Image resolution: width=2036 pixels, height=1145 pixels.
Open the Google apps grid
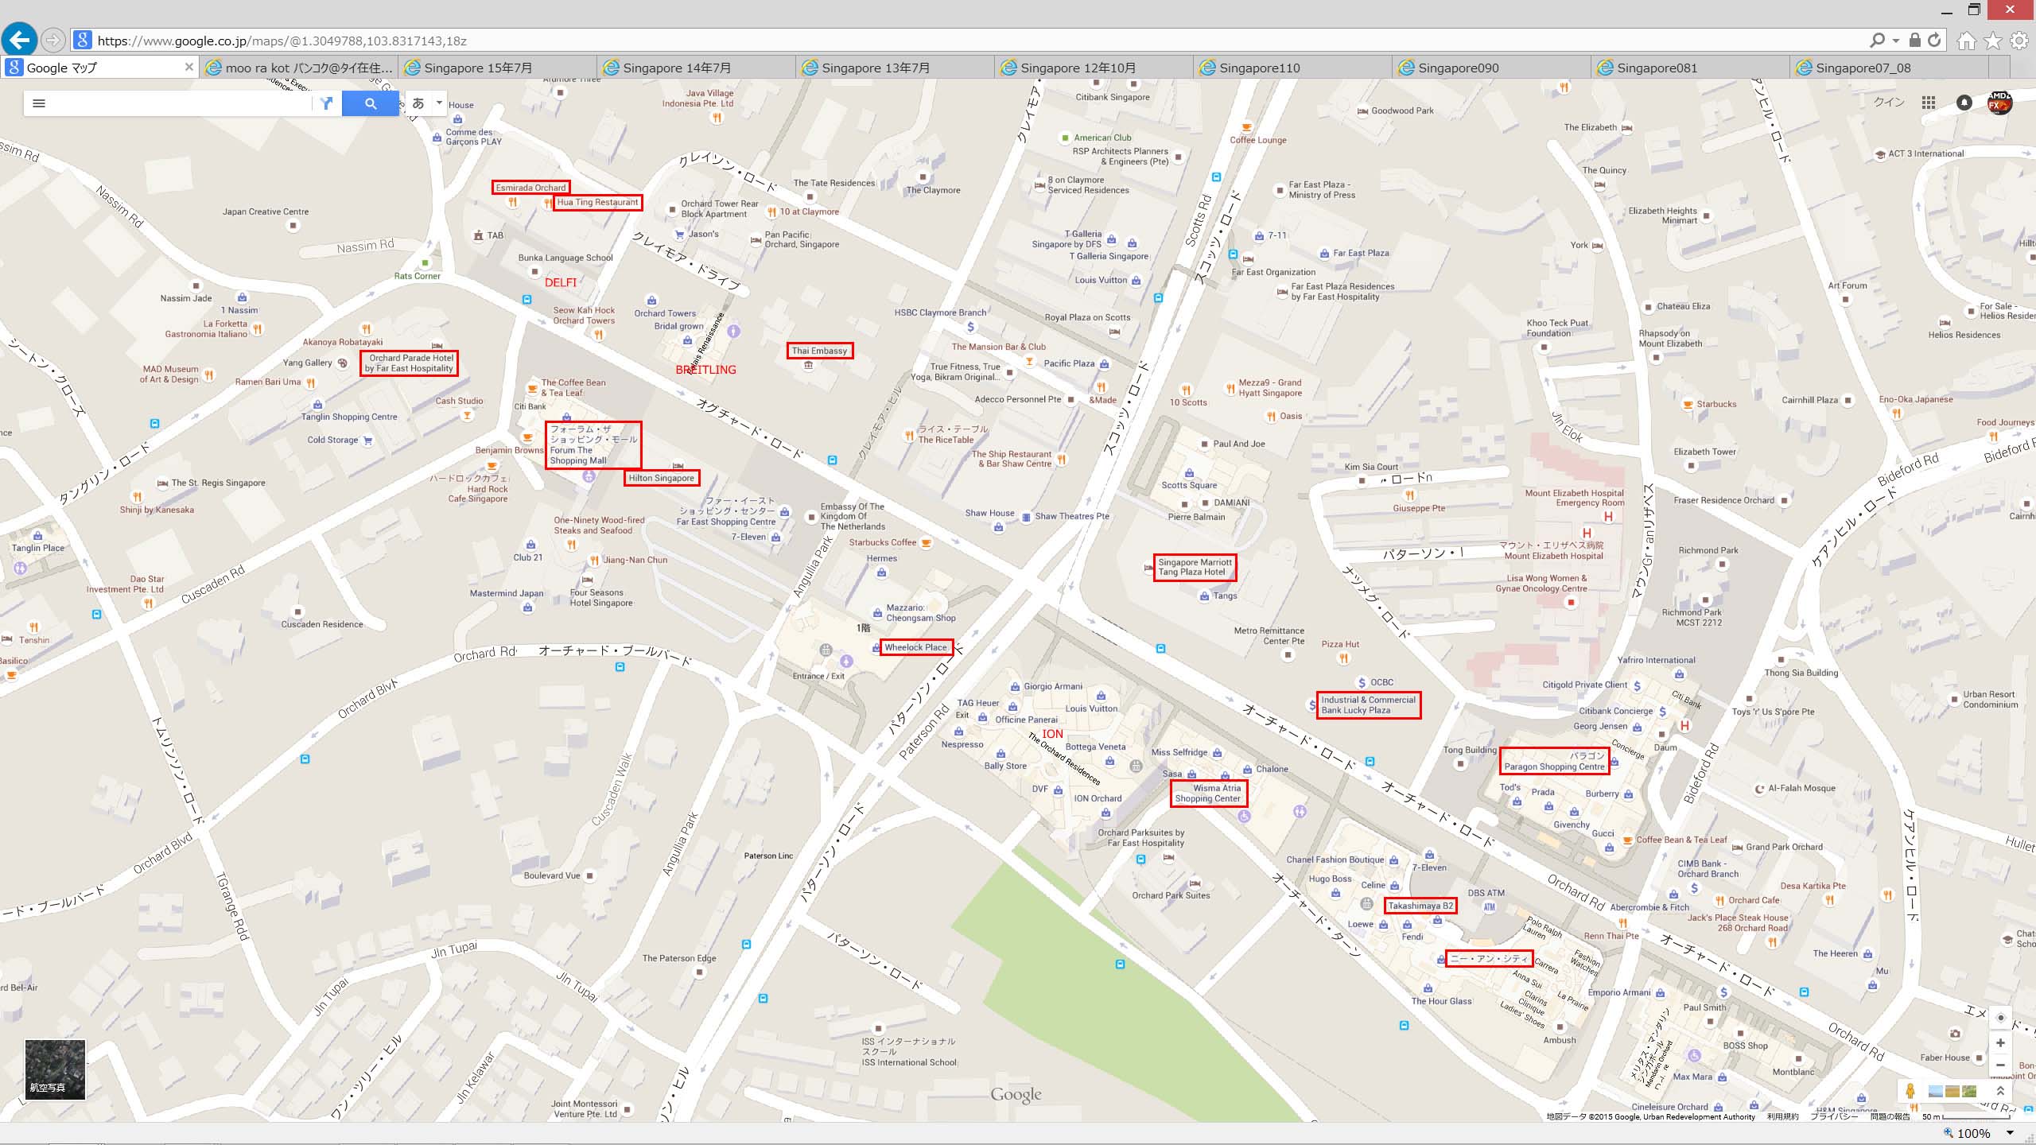[x=1928, y=103]
